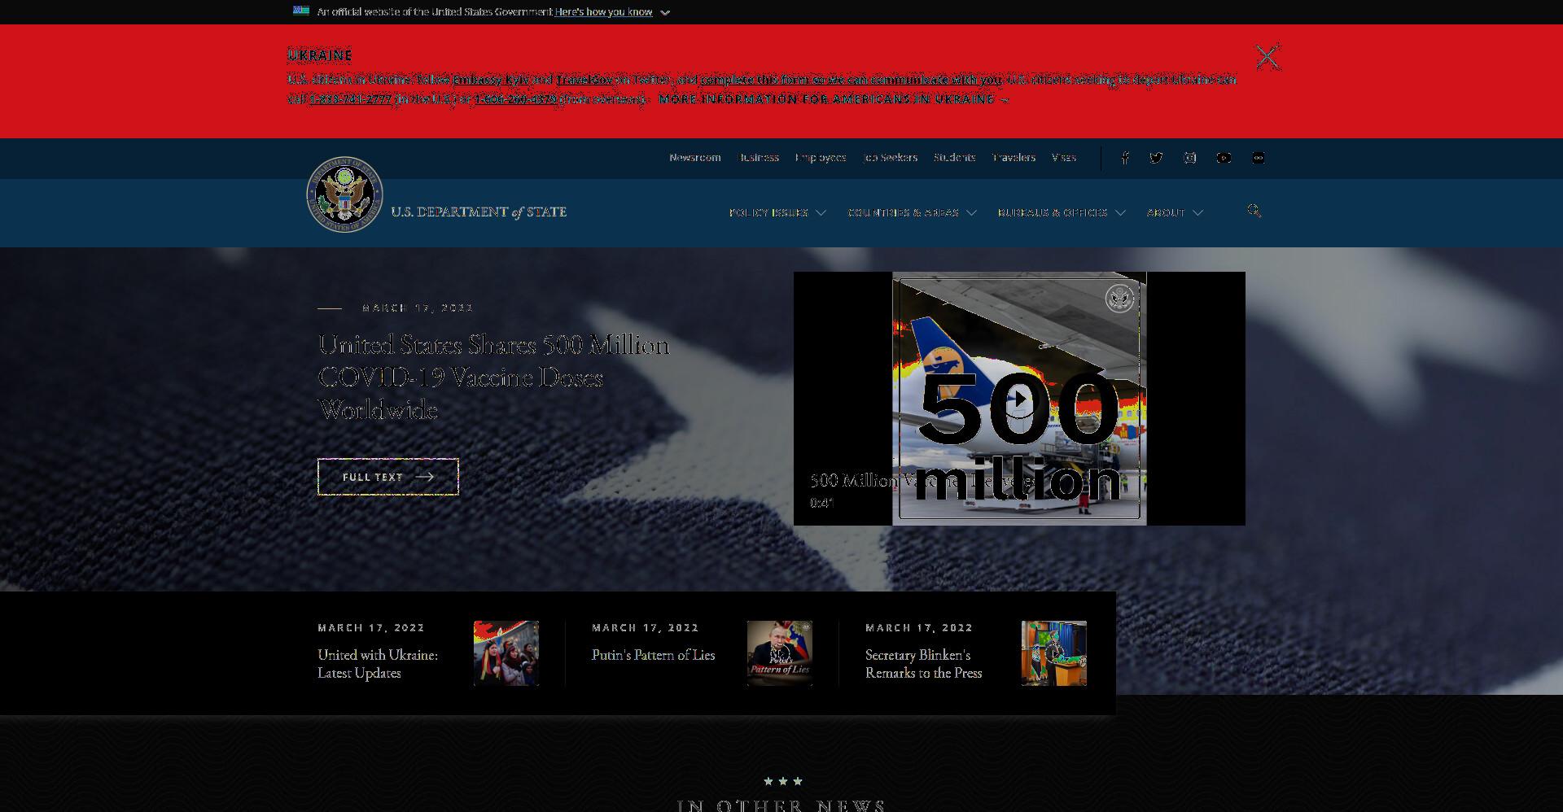Click phone number 1-606-260-4379
The height and width of the screenshot is (812, 1563).
point(516,99)
